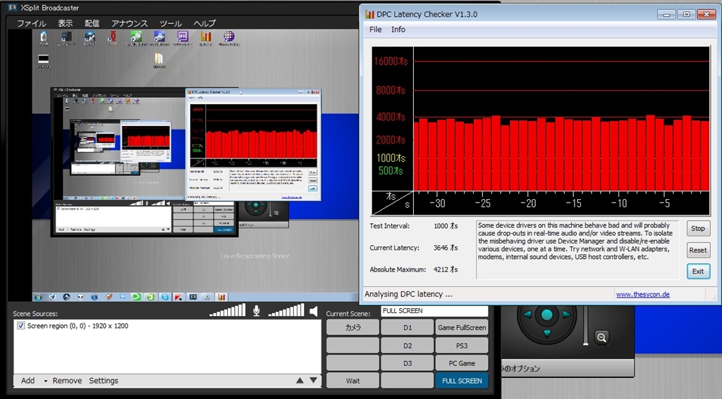This screenshot has height=399, width=722.
Task: Click the center circle of the direction pad
Action: click(x=547, y=315)
